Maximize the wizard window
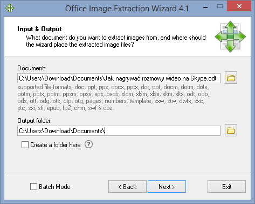 pos(220,6)
